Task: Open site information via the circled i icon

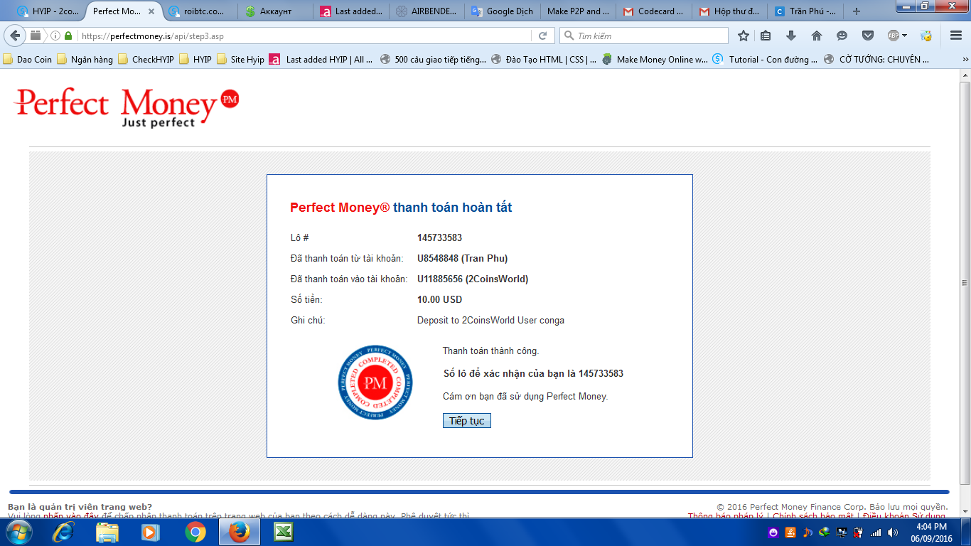Action: pos(55,36)
